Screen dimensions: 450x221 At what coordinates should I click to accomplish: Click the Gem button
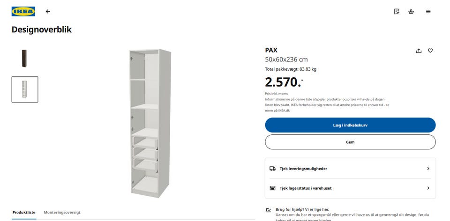click(x=350, y=142)
